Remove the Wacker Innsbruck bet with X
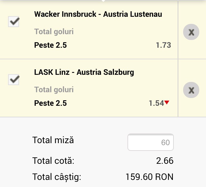 pos(191,32)
